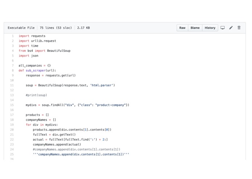Click 'products = []' line
This screenshot has height=179, width=252.
(x=37, y=115)
